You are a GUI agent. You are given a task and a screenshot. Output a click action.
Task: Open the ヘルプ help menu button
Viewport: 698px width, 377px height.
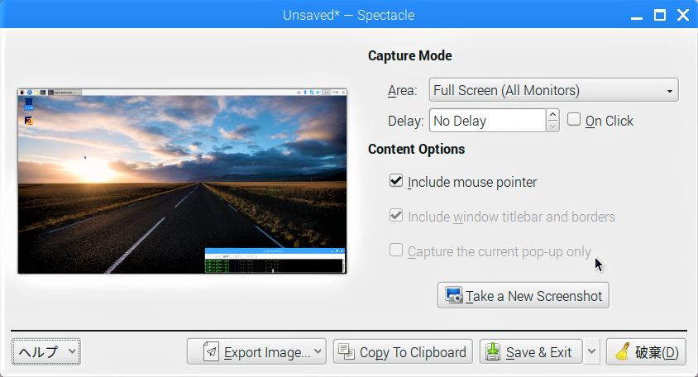46,351
